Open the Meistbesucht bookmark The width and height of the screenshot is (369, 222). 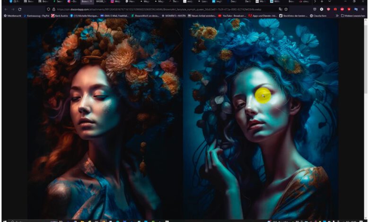coord(12,16)
